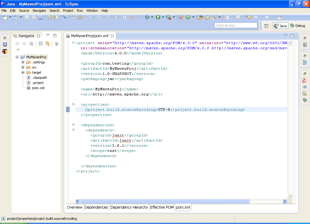
Task: Open the New wizard dropdown arrow
Action: click(x=10, y=17)
